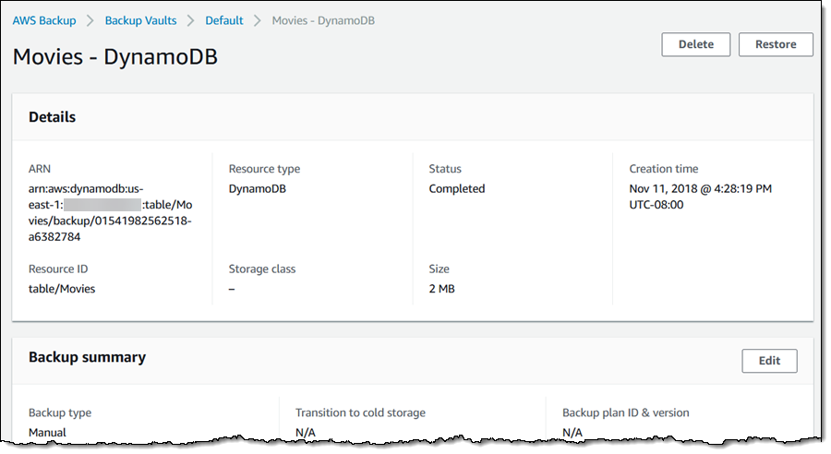831x454 pixels.
Task: Click the ARN value text
Action: [111, 212]
